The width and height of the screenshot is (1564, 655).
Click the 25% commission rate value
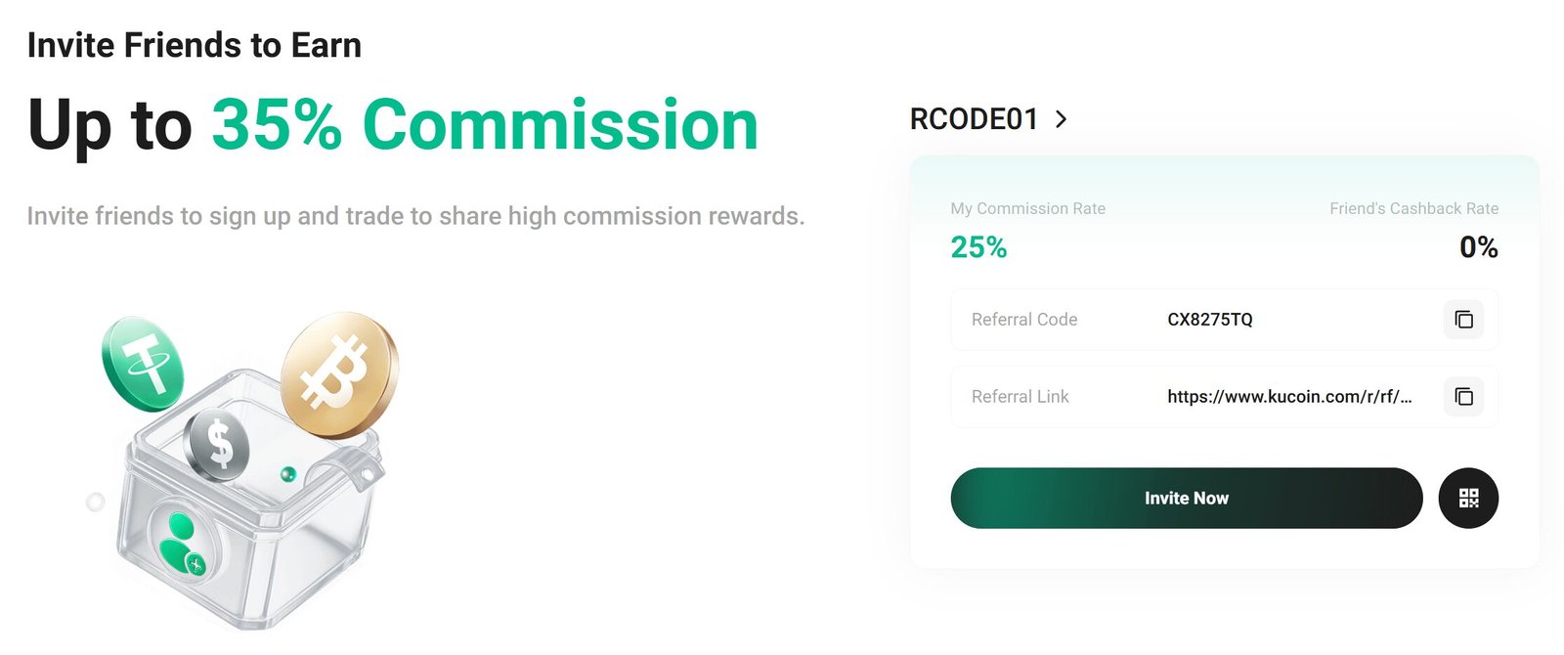[x=978, y=247]
